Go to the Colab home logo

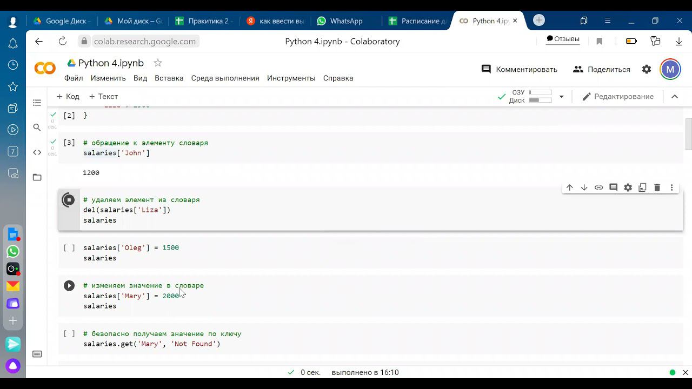[x=45, y=69]
